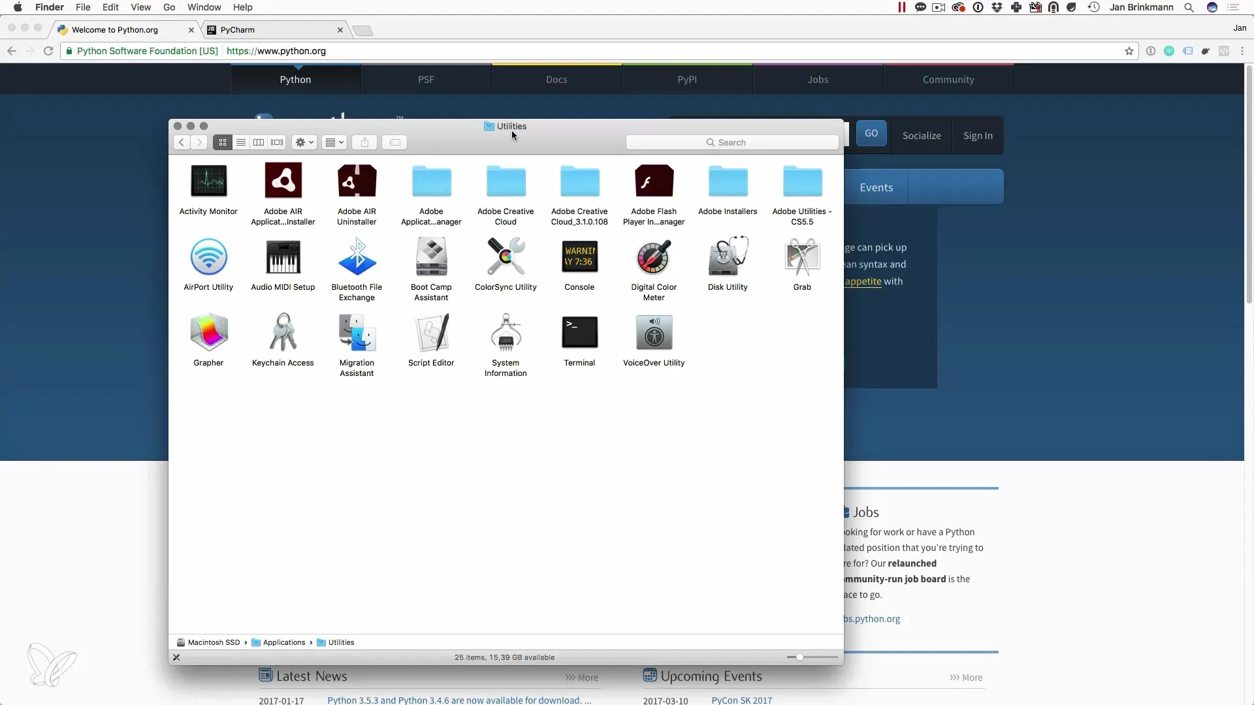Image resolution: width=1254 pixels, height=705 pixels.
Task: Click the Sign In link on python.org
Action: click(x=978, y=136)
